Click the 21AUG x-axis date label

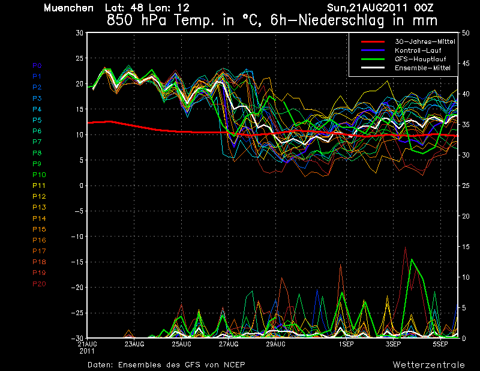pos(87,345)
